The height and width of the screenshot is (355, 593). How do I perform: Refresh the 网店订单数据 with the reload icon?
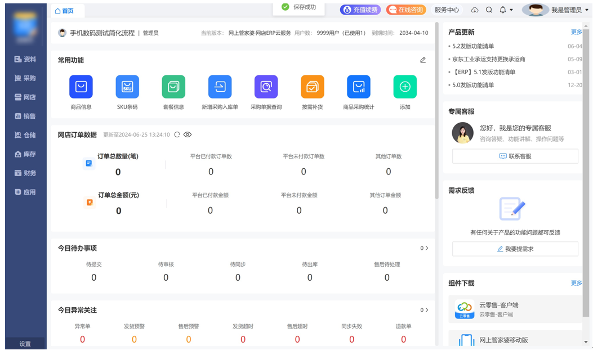pos(177,135)
